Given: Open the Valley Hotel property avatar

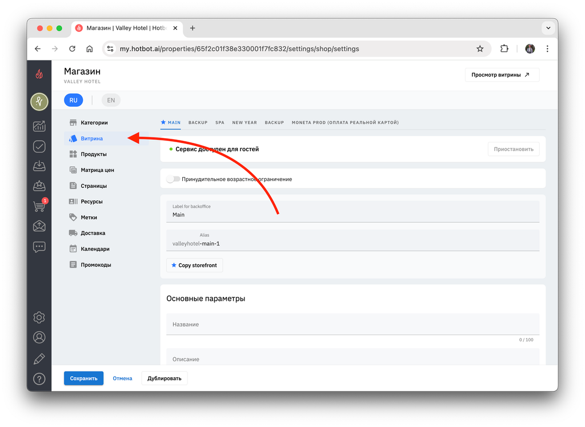Looking at the screenshot, I should (39, 102).
